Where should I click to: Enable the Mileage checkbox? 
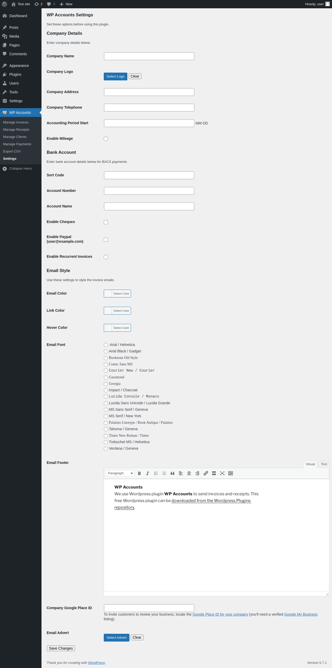(106, 139)
